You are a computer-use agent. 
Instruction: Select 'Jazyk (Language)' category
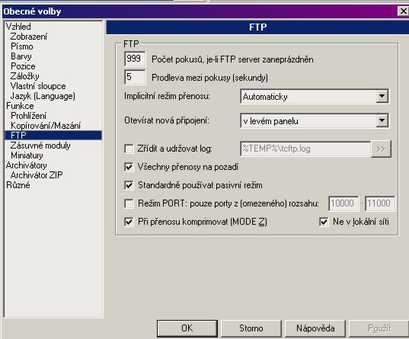[x=43, y=96]
